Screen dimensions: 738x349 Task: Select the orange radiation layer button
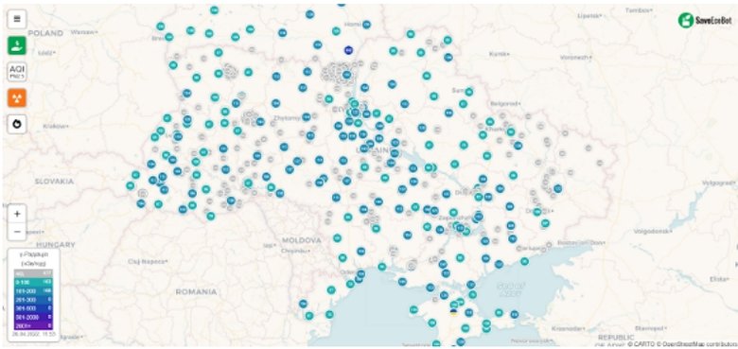click(x=17, y=97)
